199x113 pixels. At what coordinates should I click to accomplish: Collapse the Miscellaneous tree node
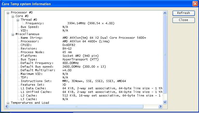tap(13, 35)
